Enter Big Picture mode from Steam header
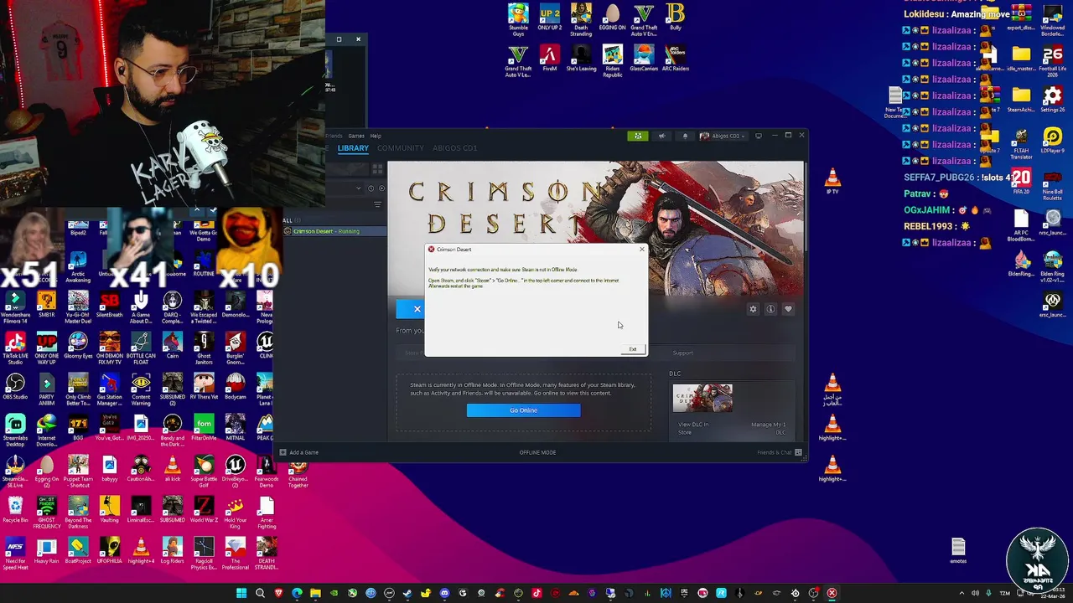This screenshot has width=1073, height=603. pos(759,136)
